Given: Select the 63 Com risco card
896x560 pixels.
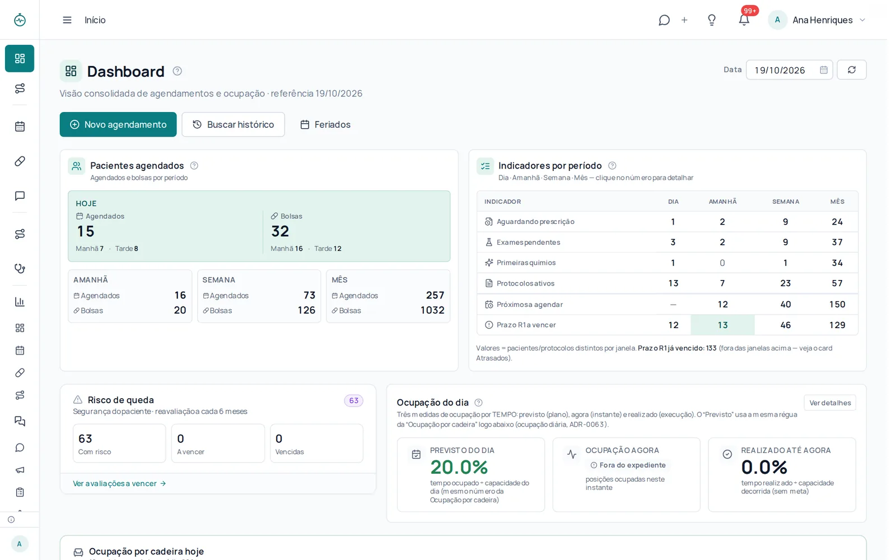Looking at the screenshot, I should pyautogui.click(x=119, y=443).
